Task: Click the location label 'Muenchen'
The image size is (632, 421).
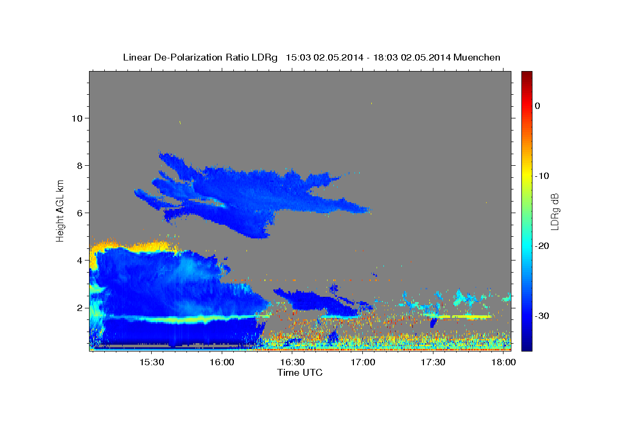Action: pyautogui.click(x=477, y=57)
